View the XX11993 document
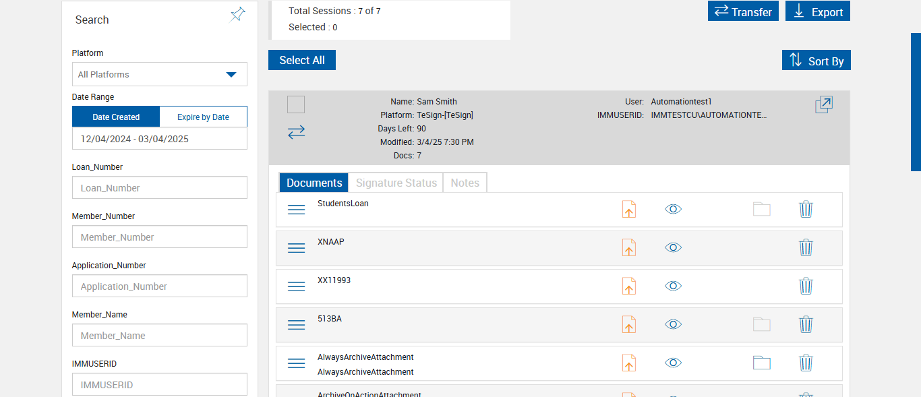Screen dimensions: 921x397 click(673, 286)
